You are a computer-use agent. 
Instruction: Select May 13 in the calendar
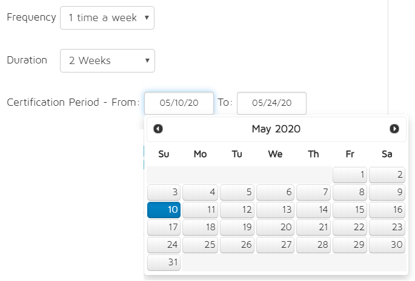[x=275, y=210]
